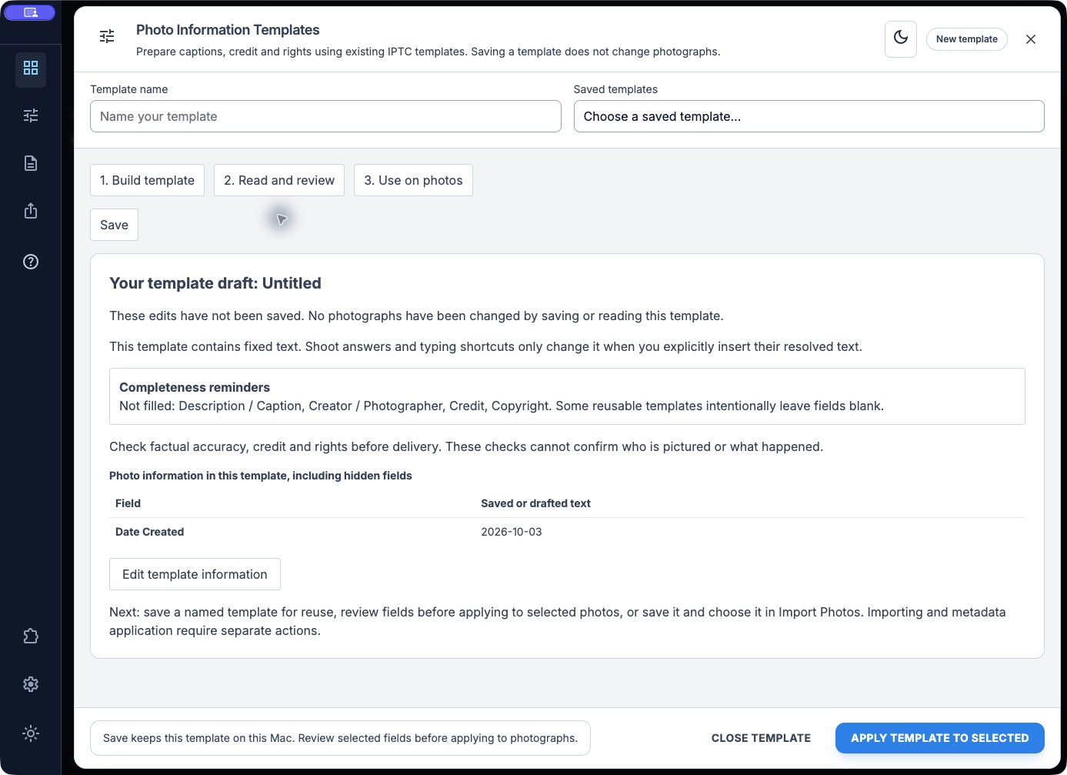Close the Photo Information Templates dialog

[x=1031, y=39]
